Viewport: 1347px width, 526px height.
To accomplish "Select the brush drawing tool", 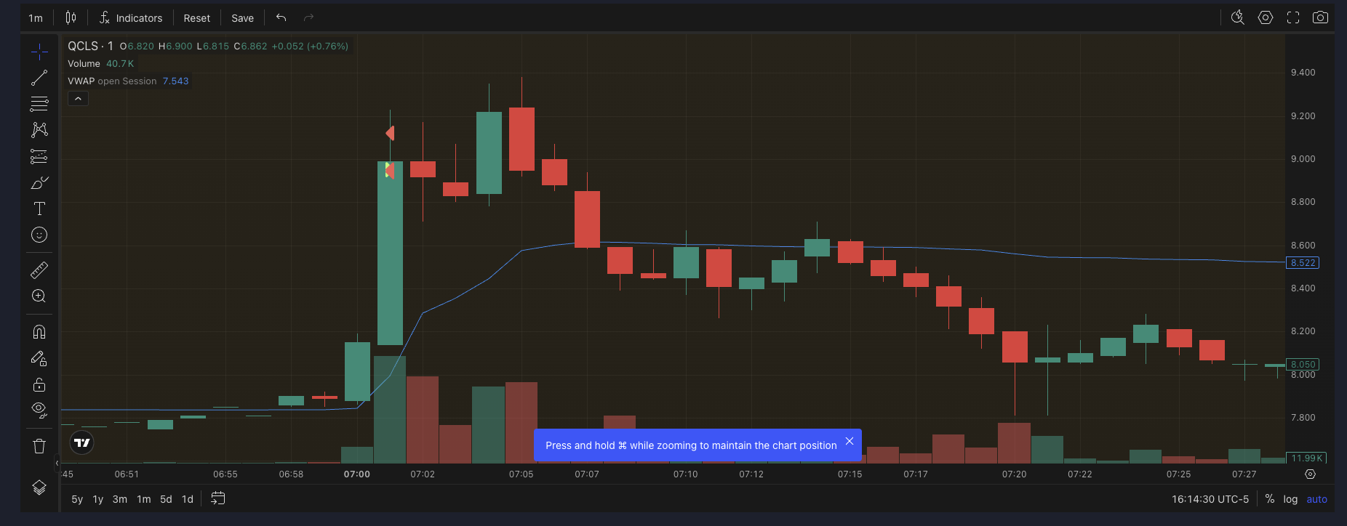I will (39, 183).
